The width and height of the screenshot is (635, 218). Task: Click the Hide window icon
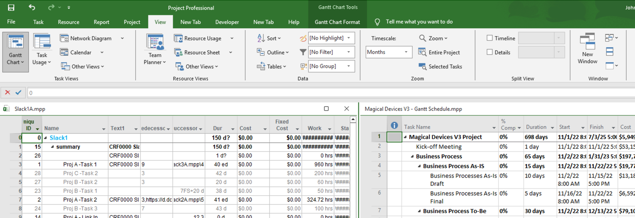click(x=612, y=66)
